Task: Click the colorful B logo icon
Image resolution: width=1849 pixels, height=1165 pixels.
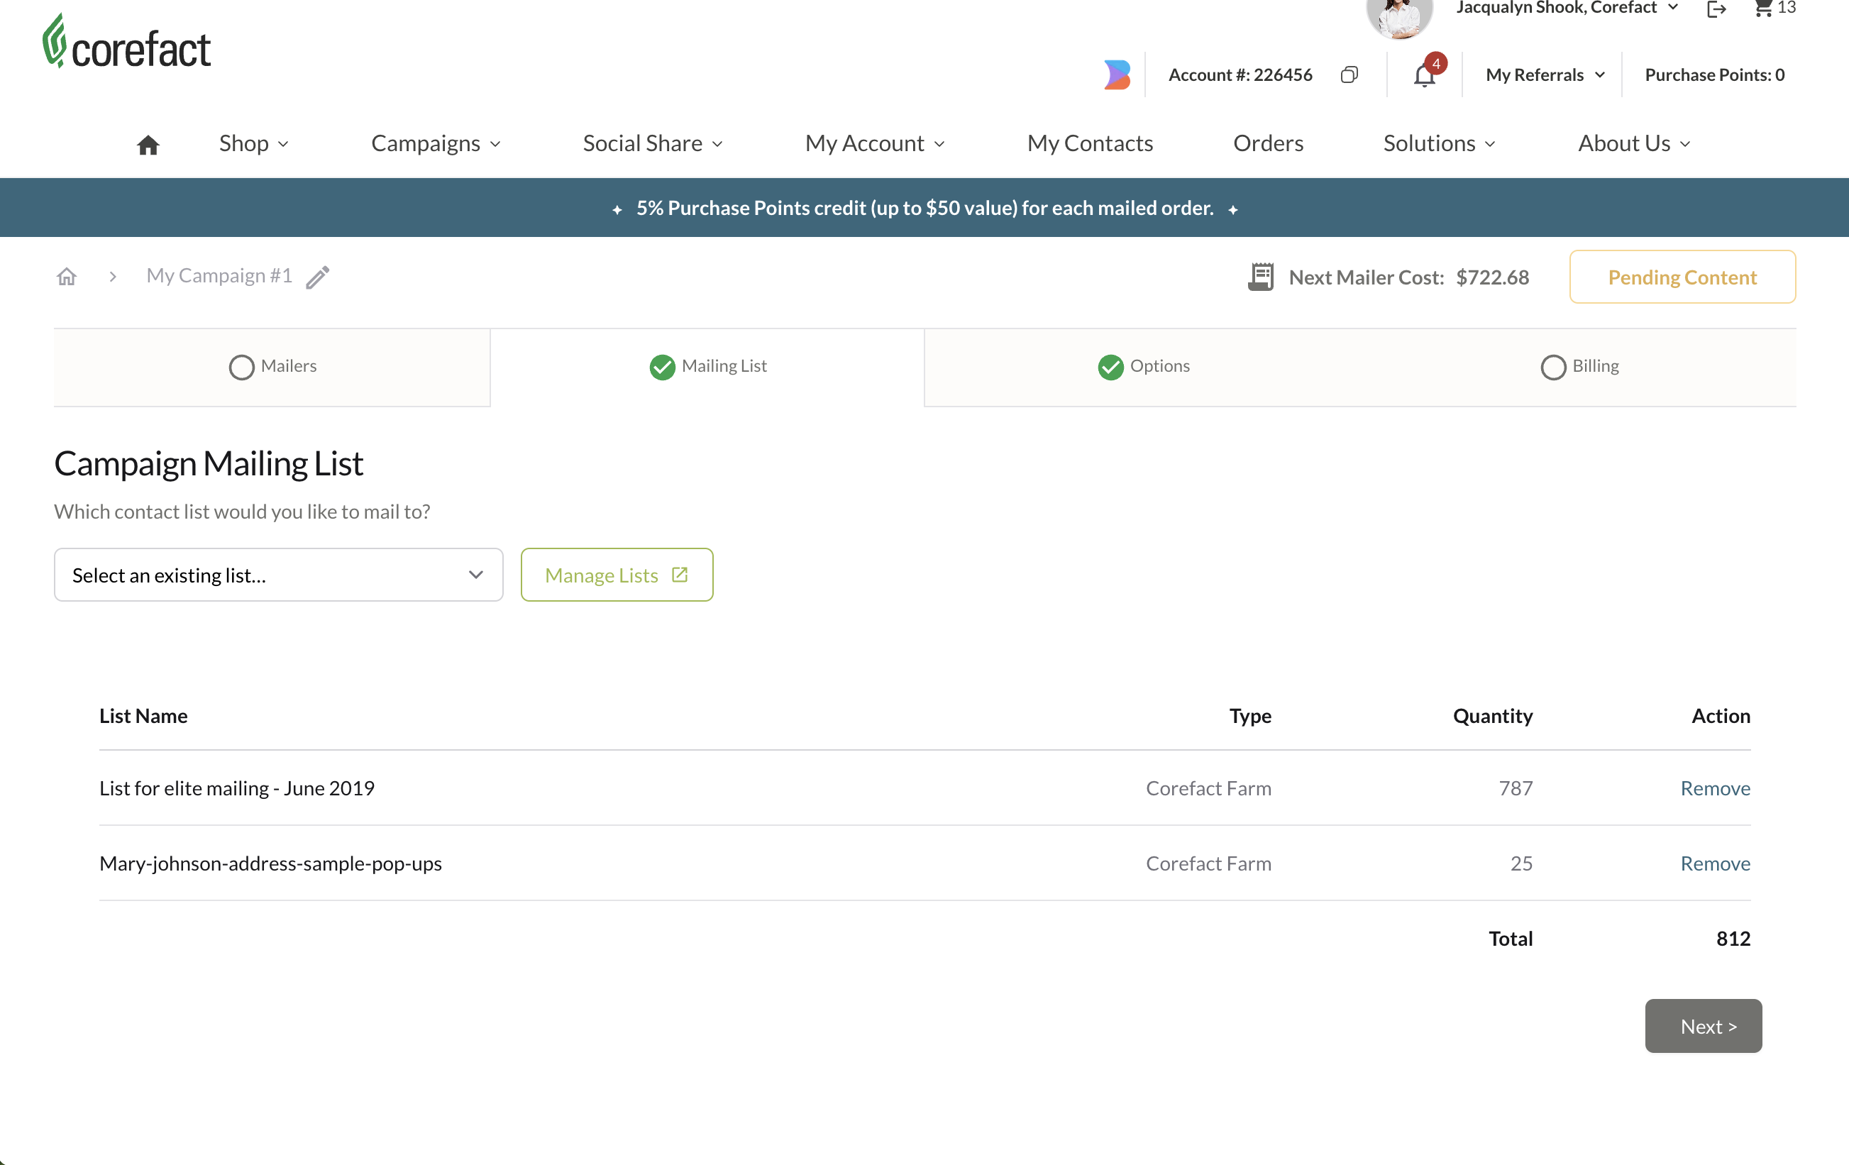Action: pos(1117,74)
